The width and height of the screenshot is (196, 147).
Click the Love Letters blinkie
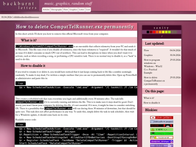point(162,118)
